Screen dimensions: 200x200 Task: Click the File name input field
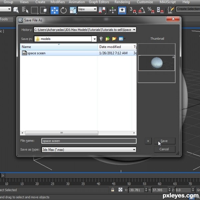coord(89,141)
